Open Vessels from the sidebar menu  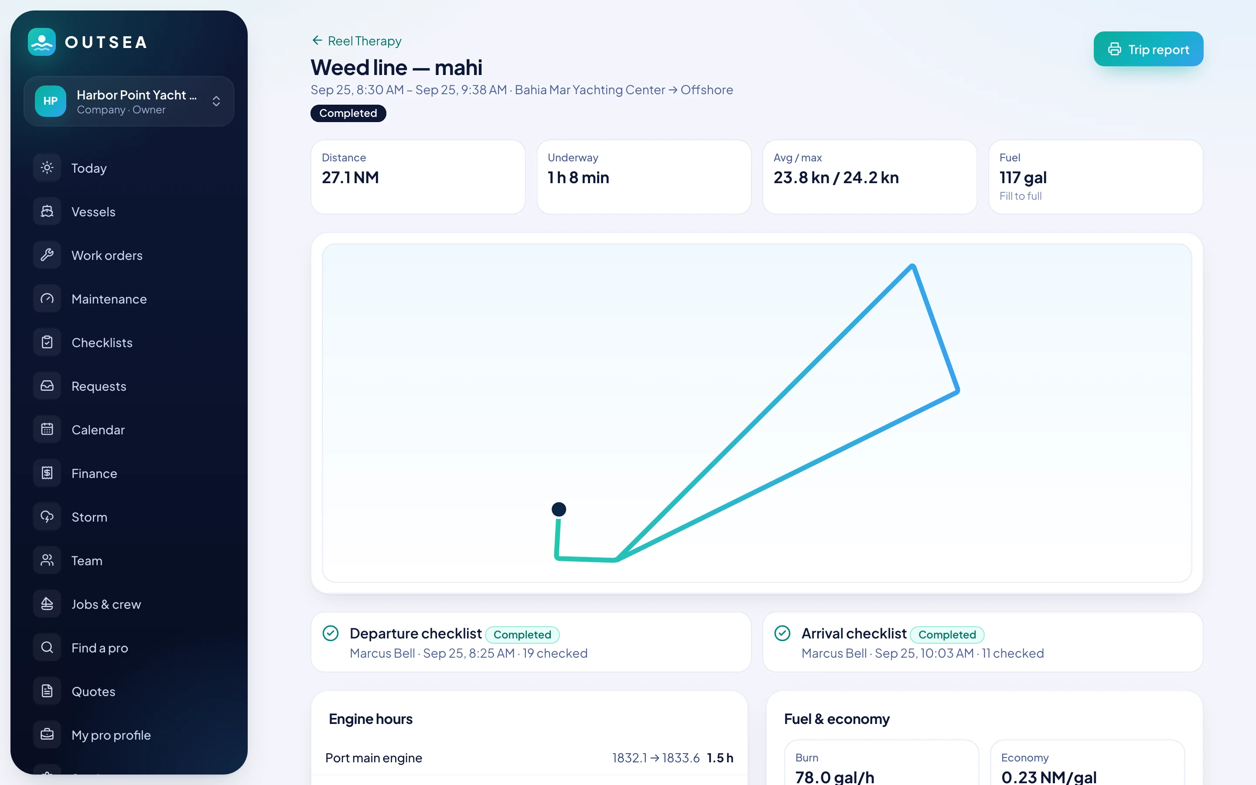click(x=129, y=212)
